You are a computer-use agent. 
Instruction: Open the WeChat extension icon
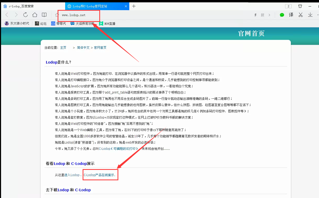pos(282,15)
